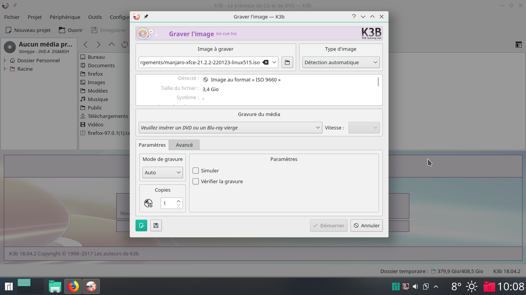Open the burning medium dropdown
526x295 pixels.
(x=230, y=127)
